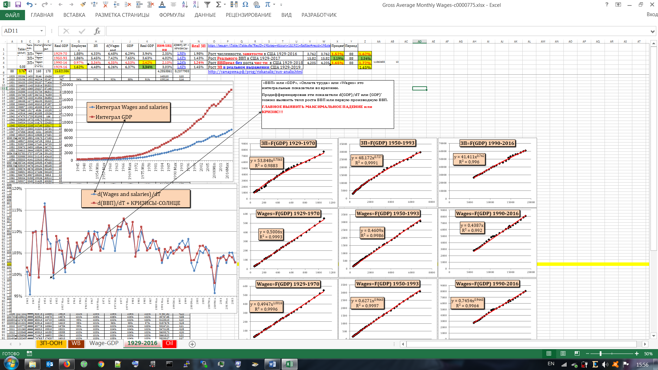Click the Sort A to Z icon
The image size is (658, 370).
[x=185, y=5]
